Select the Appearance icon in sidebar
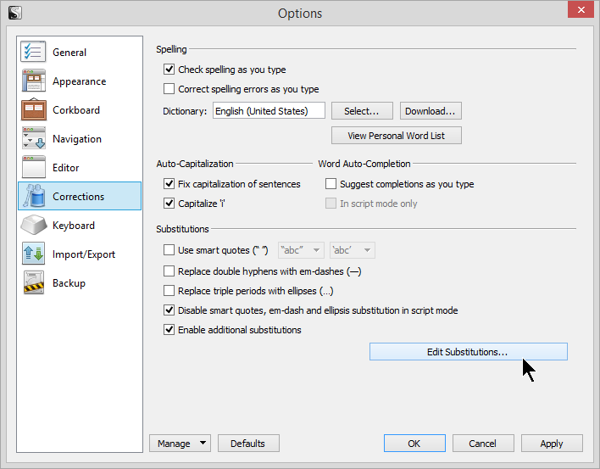Screen dimensions: 600x469 [x=33, y=81]
